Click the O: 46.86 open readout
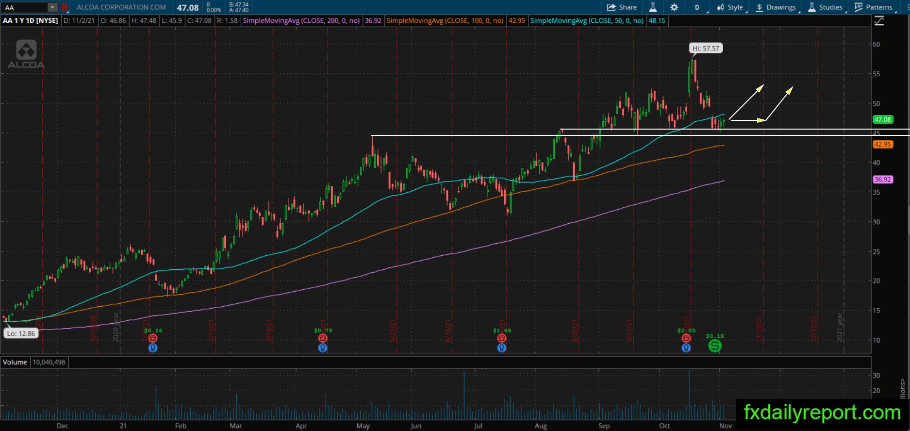This screenshot has height=431, width=910. [x=113, y=21]
